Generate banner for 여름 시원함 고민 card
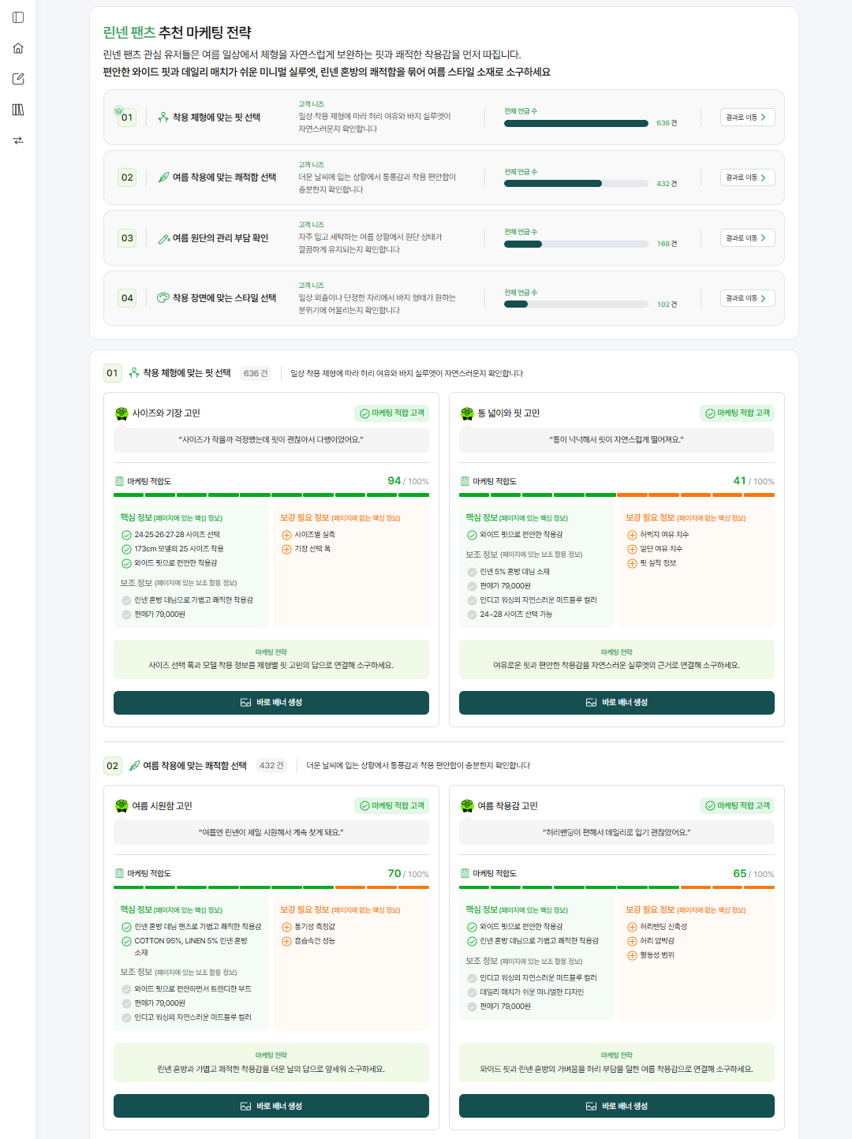This screenshot has height=1139, width=852. pyautogui.click(x=271, y=1106)
